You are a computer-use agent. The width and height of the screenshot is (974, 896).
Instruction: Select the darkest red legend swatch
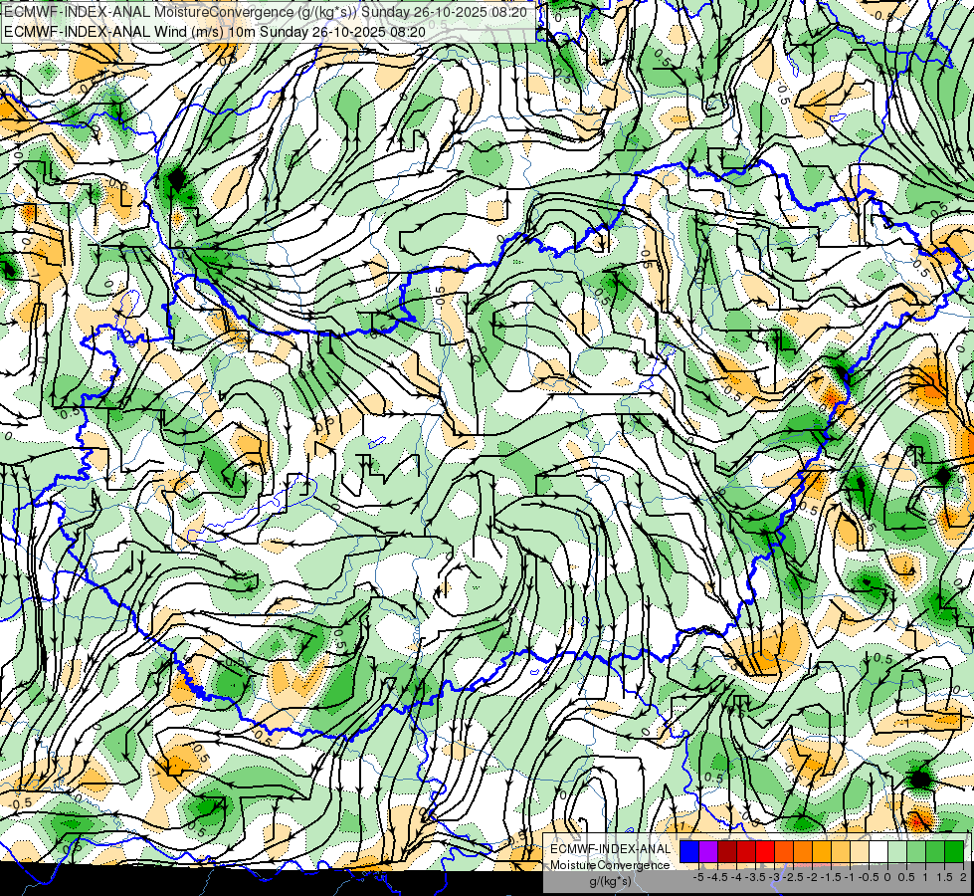[727, 852]
